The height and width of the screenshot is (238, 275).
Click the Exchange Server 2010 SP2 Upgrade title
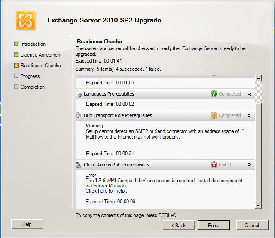104,20
